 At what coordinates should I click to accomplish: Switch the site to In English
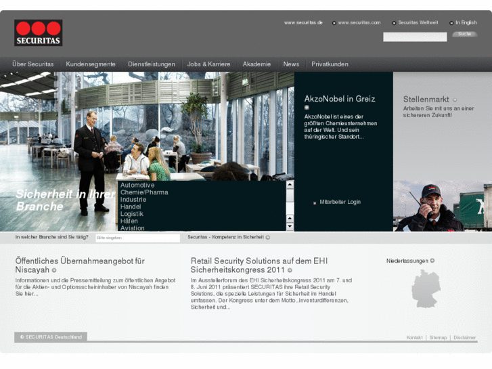click(x=466, y=22)
